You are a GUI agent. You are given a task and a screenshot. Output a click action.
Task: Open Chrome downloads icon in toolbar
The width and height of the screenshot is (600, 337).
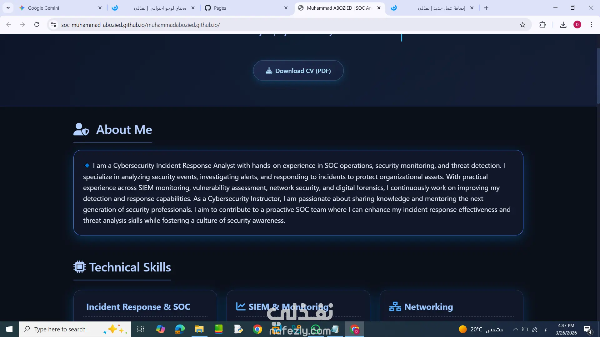point(563,25)
